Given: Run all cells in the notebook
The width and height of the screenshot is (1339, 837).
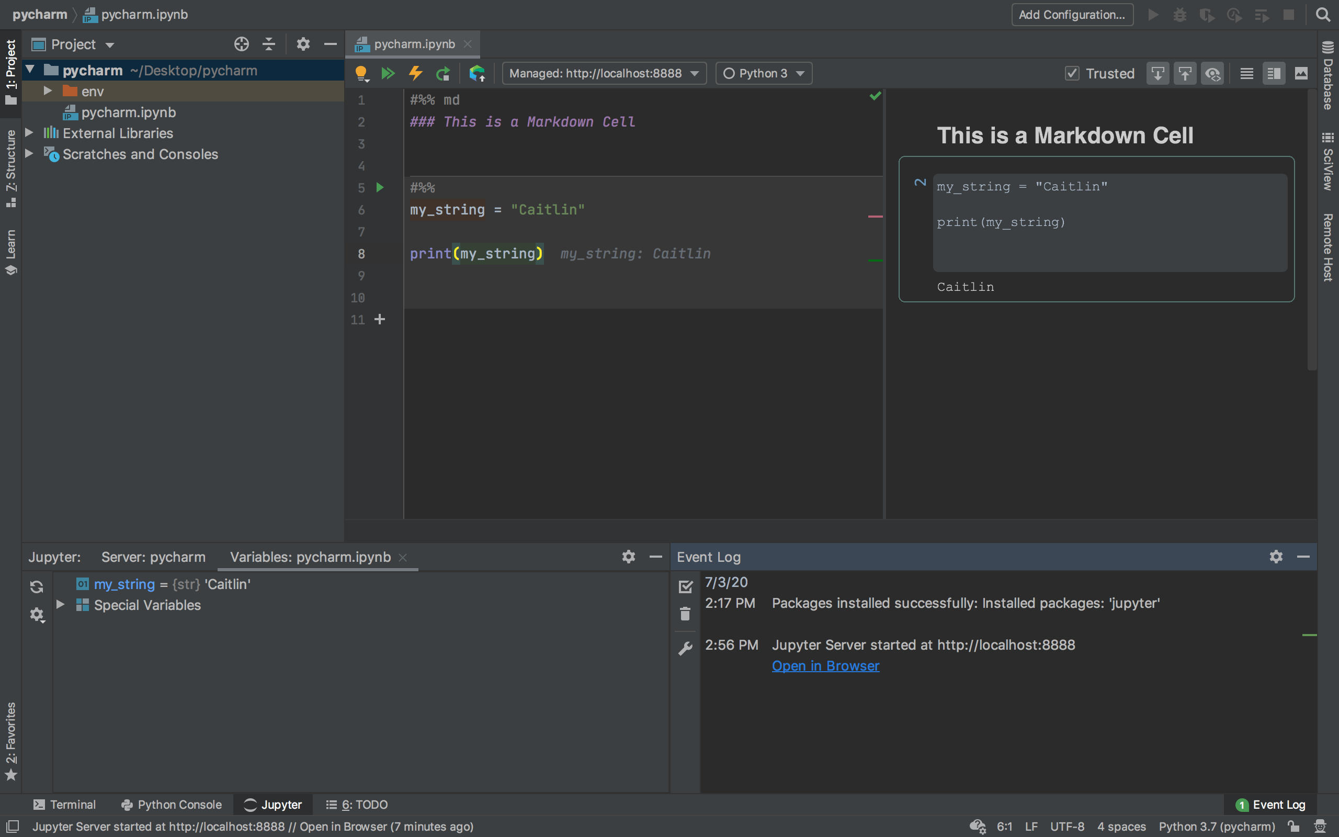Looking at the screenshot, I should pyautogui.click(x=389, y=73).
